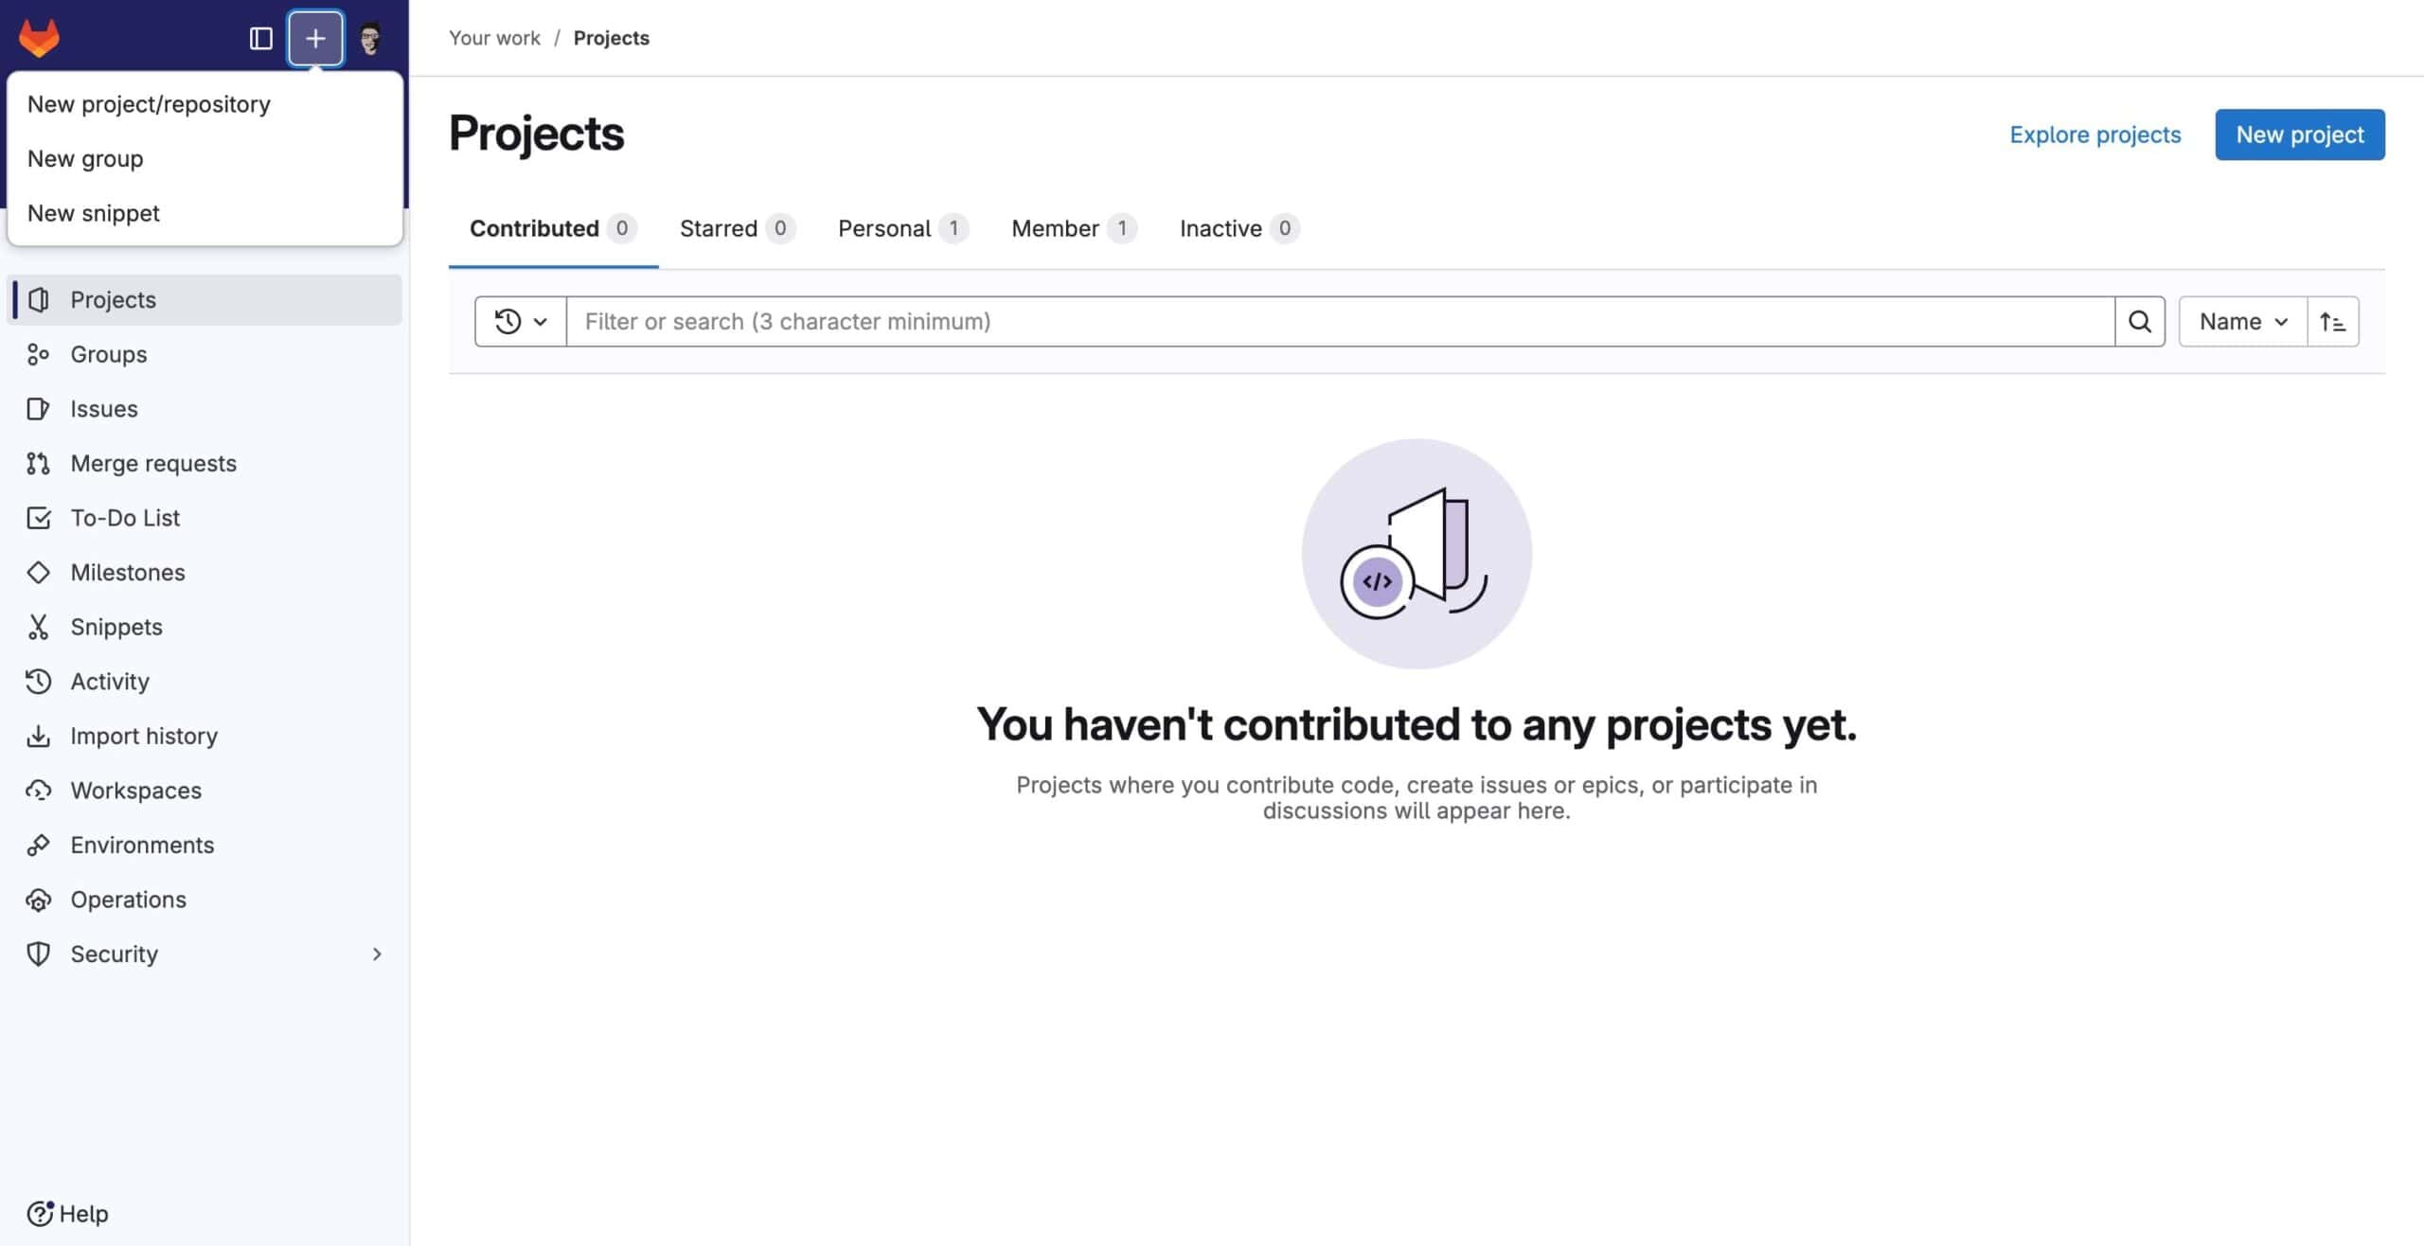2424x1246 pixels.
Task: Open the GitLab home via fox logo
Action: 40,37
